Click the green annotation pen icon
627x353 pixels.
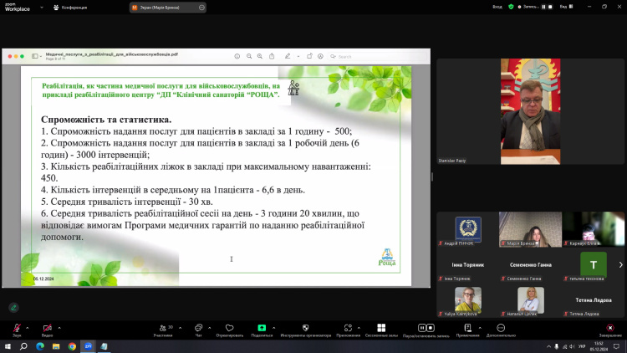pos(13,307)
